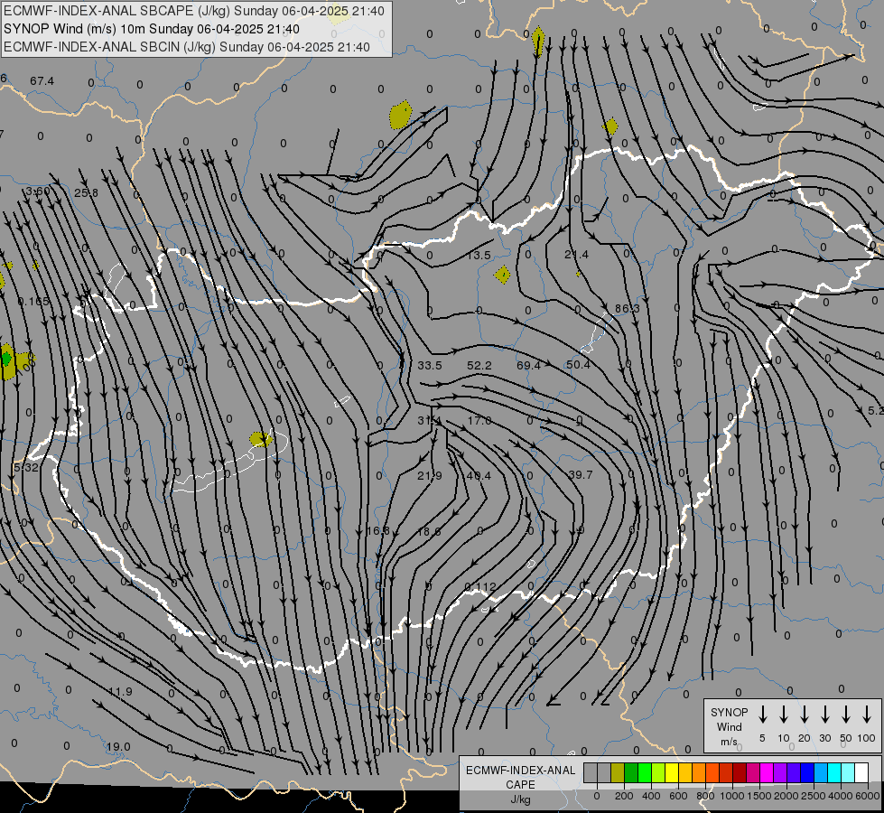Click the SYNOP Wind 10m title line

pos(152,29)
